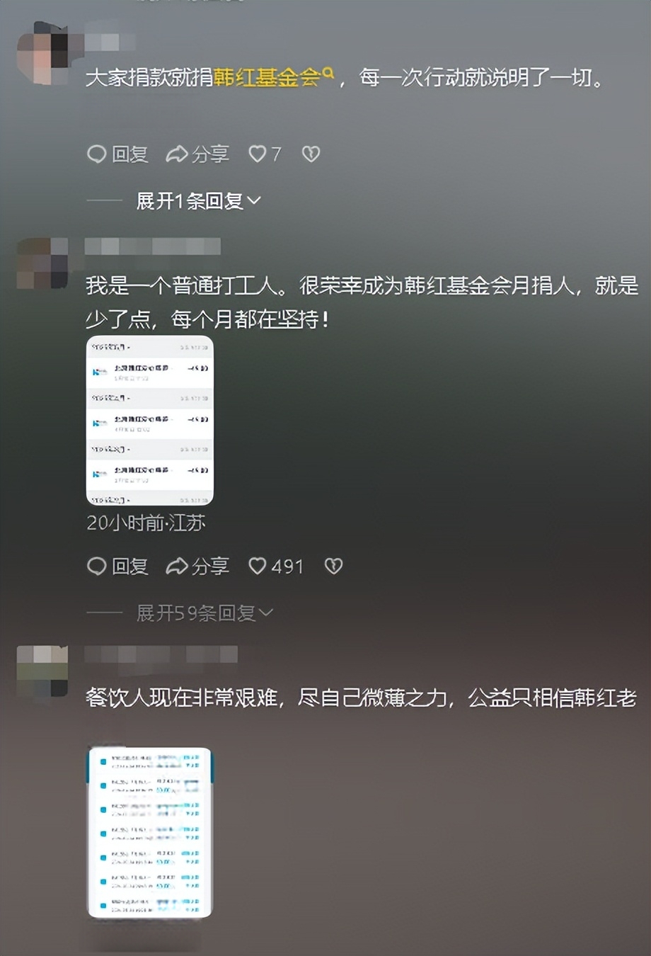This screenshot has width=651, height=956.
Task: Click third commenter's blurred username
Action: coord(161,654)
